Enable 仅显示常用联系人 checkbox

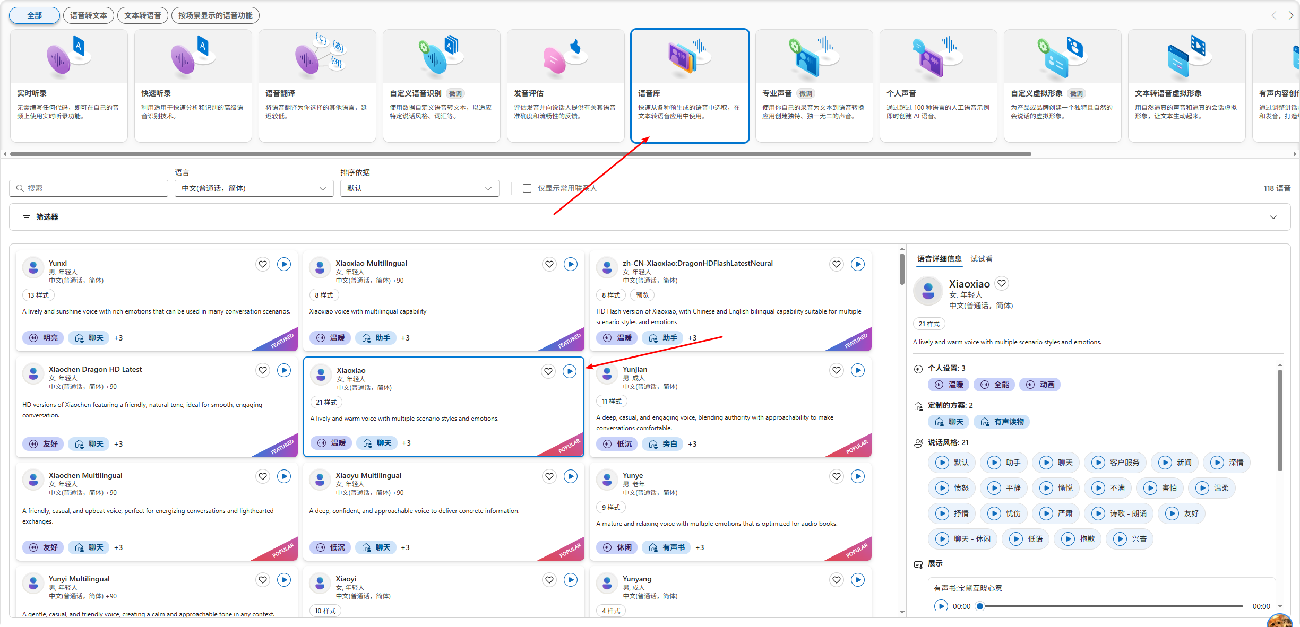click(527, 188)
